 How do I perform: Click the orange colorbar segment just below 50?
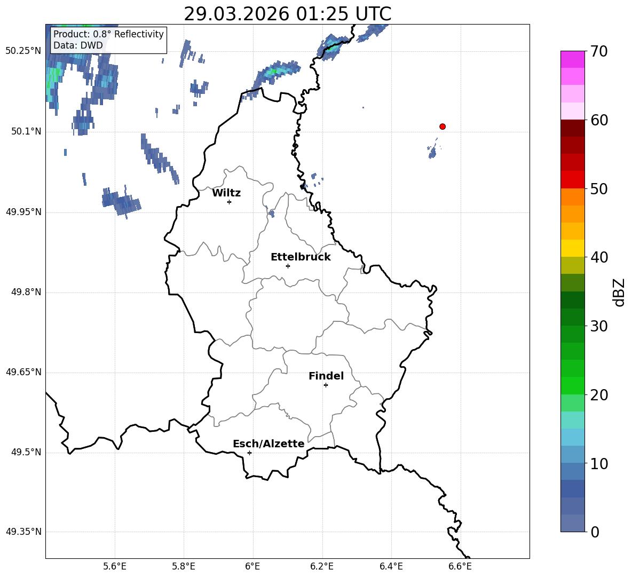(x=572, y=196)
